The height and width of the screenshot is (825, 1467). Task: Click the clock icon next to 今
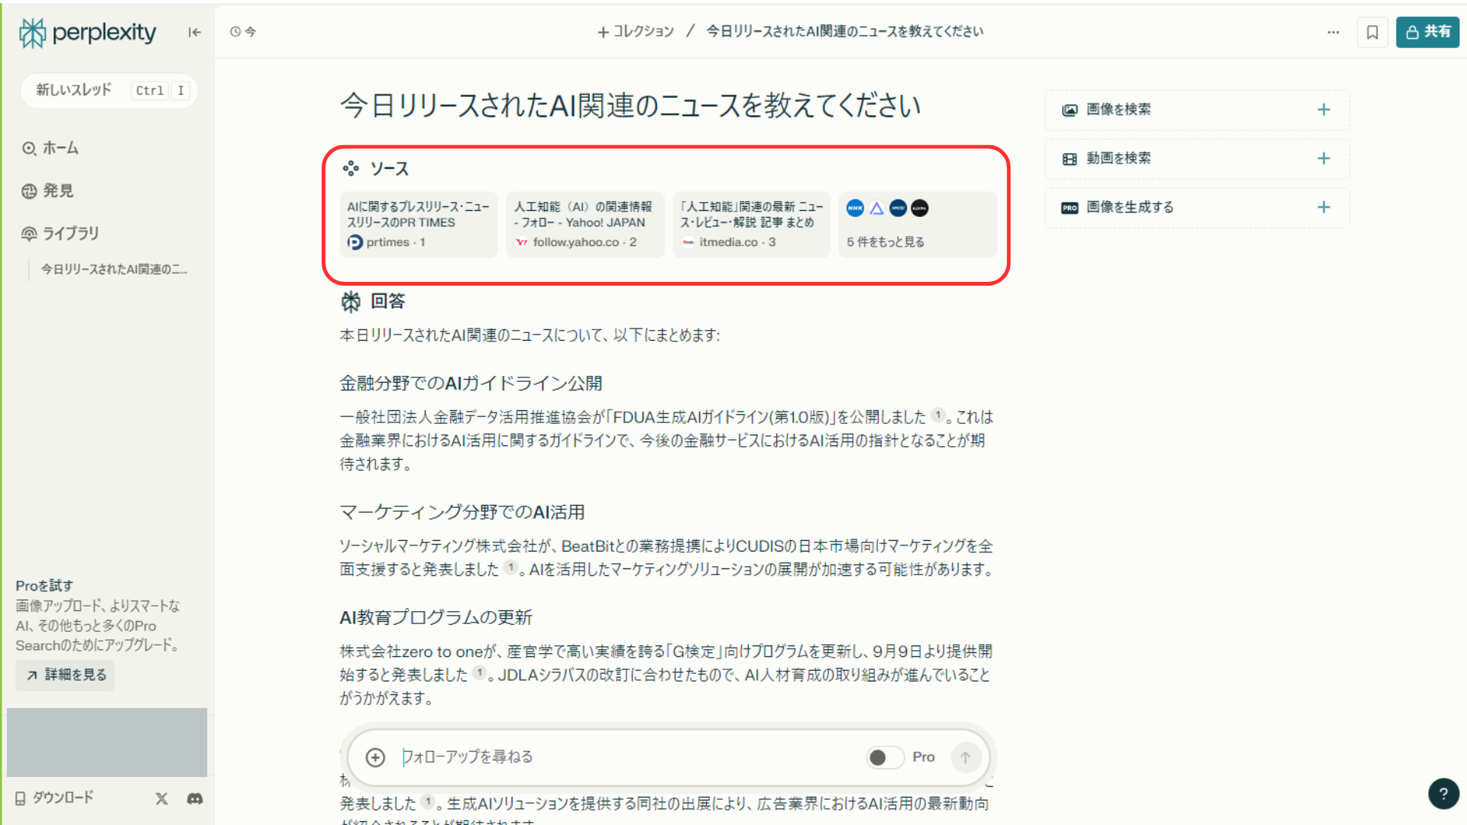click(235, 31)
